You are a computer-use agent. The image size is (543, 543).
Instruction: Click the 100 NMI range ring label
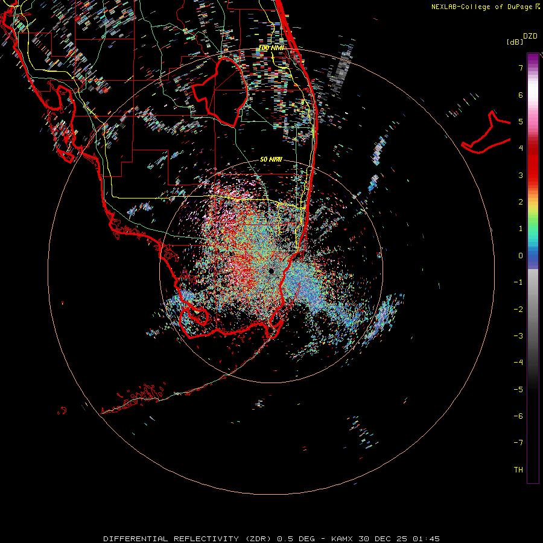[x=271, y=48]
